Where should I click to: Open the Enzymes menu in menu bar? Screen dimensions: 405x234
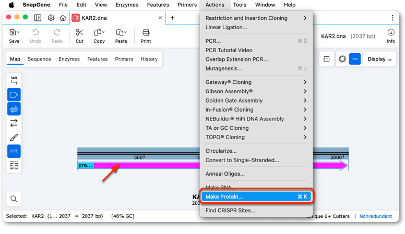[127, 5]
